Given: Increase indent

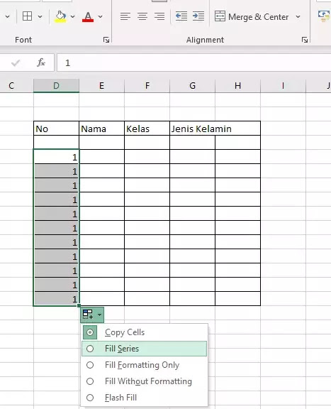Looking at the screenshot, I should pos(198,16).
